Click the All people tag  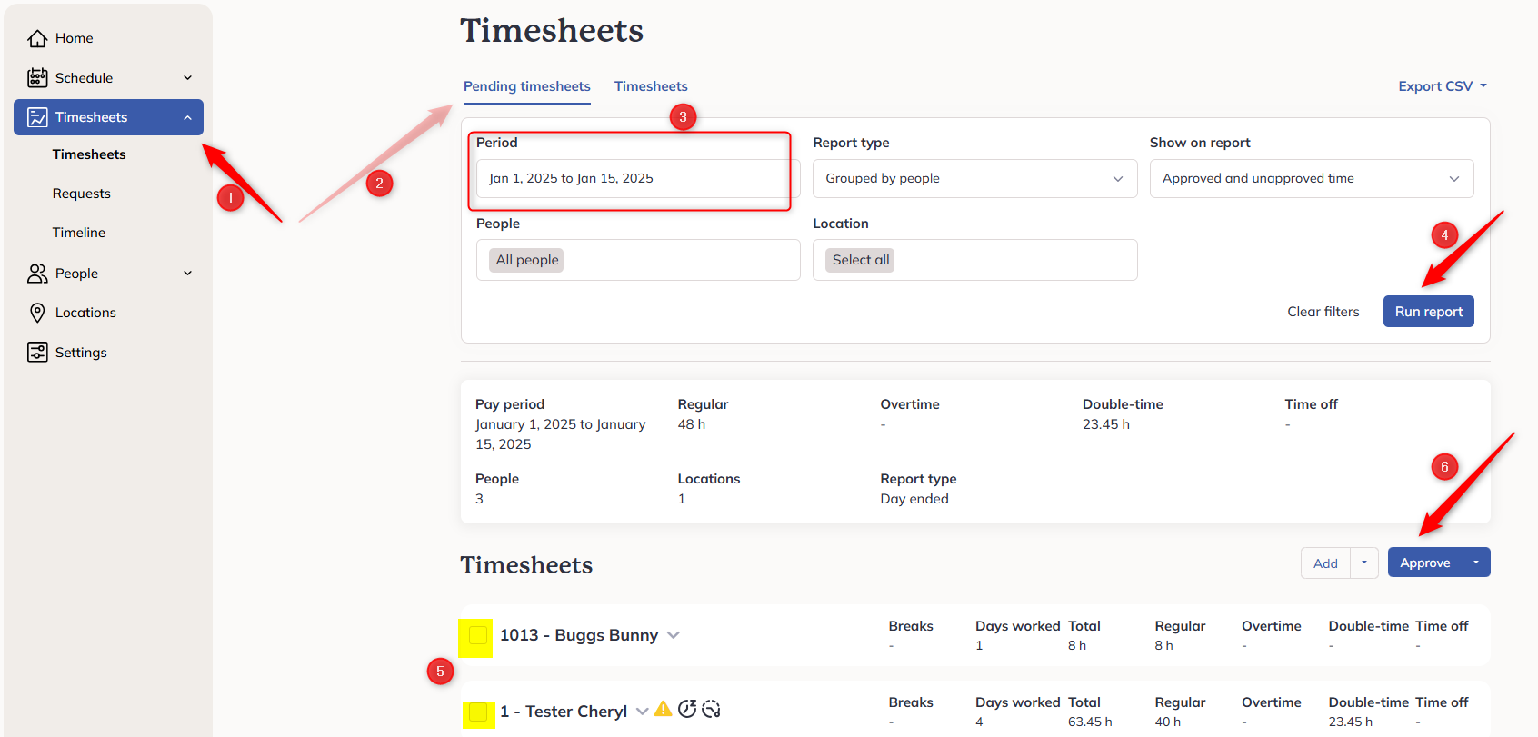tap(527, 260)
